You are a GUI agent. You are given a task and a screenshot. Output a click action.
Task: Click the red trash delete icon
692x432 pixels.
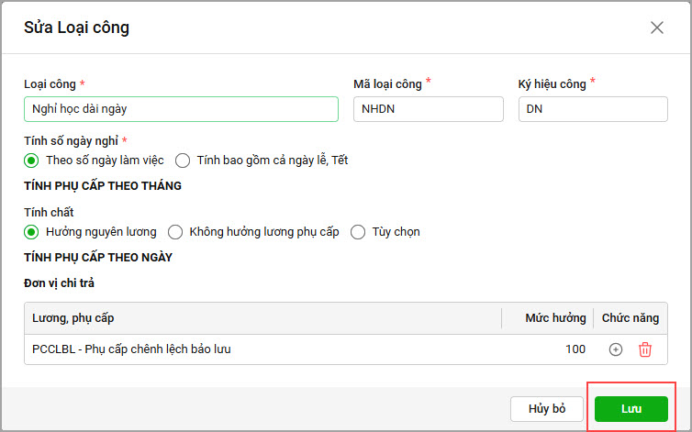click(x=645, y=349)
